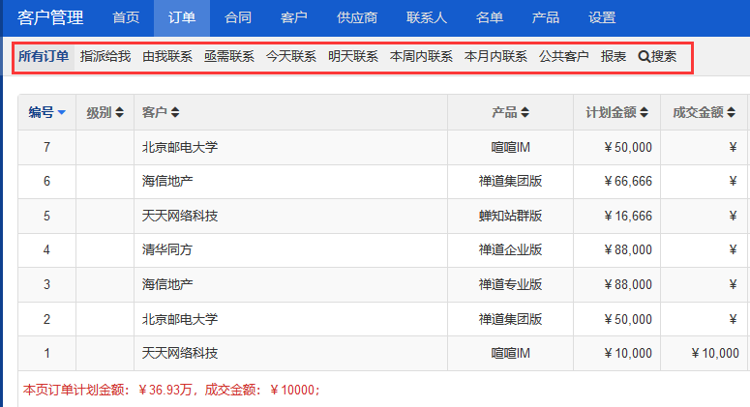Screen dimensions: 750x407
Task: Sort the table by 产品 column
Action: [510, 112]
